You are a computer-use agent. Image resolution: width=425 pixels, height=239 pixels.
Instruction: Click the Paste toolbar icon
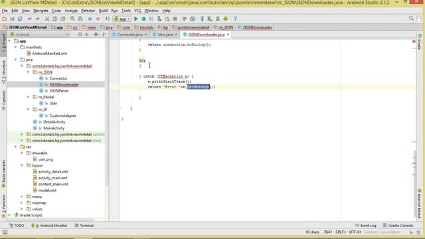(x=62, y=19)
